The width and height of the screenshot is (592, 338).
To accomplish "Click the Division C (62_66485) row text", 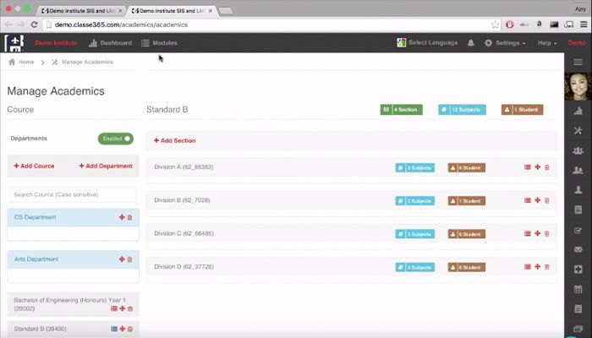I will point(184,233).
